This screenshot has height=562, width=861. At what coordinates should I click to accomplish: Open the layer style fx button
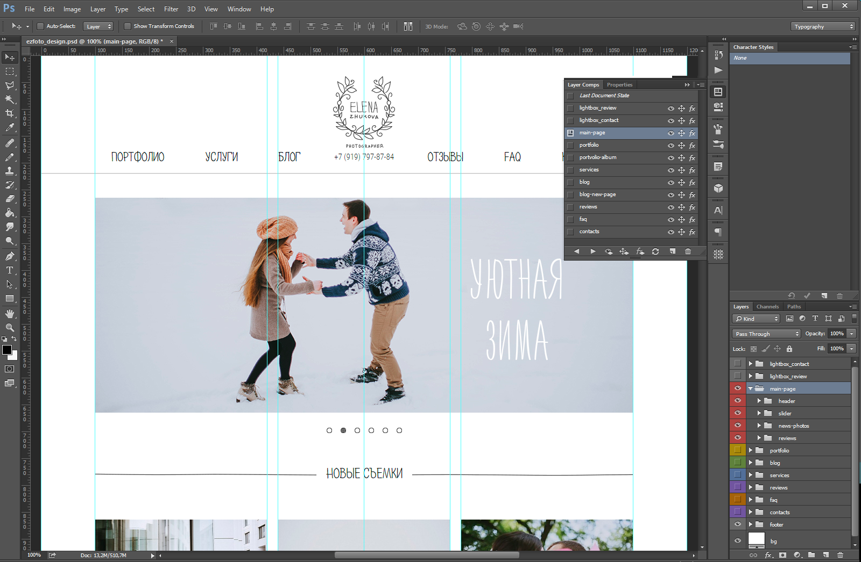(768, 555)
